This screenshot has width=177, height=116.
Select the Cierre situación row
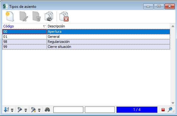(86, 47)
